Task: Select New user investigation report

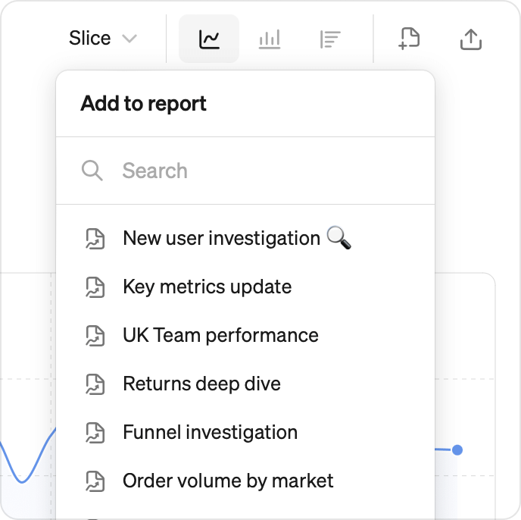Action: coord(245,238)
